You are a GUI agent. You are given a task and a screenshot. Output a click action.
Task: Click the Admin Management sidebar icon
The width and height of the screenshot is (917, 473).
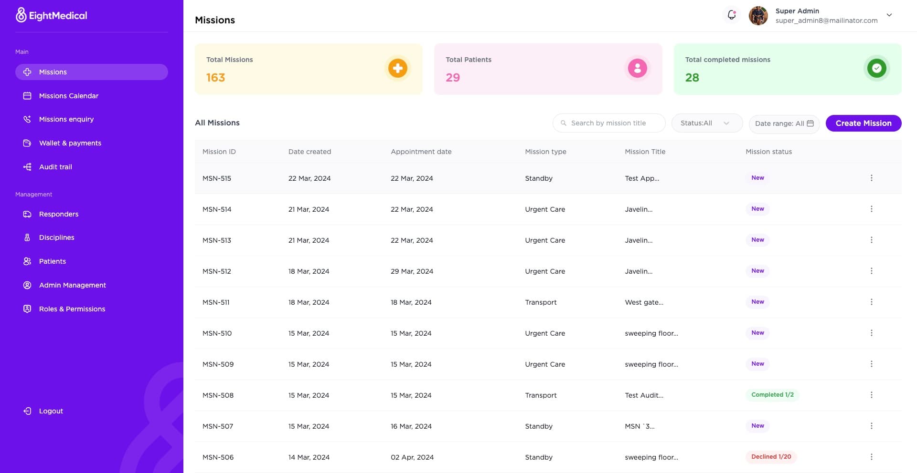[x=27, y=285]
